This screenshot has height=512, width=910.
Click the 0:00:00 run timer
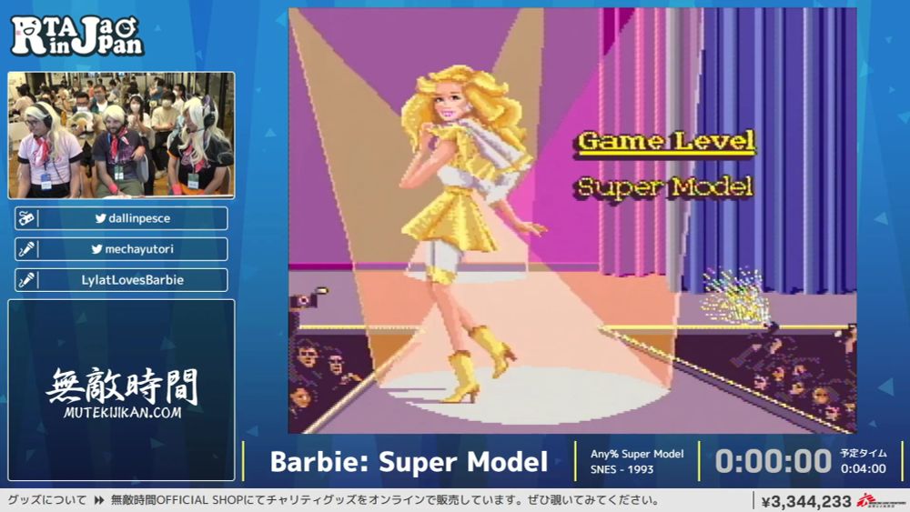773,462
